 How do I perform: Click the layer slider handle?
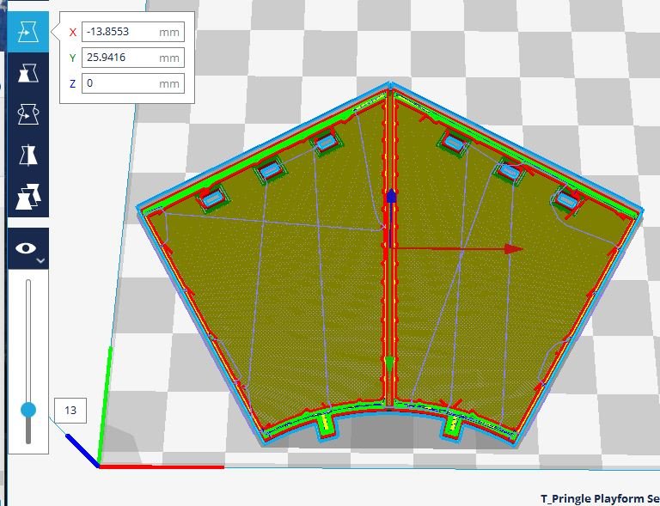pyautogui.click(x=28, y=410)
